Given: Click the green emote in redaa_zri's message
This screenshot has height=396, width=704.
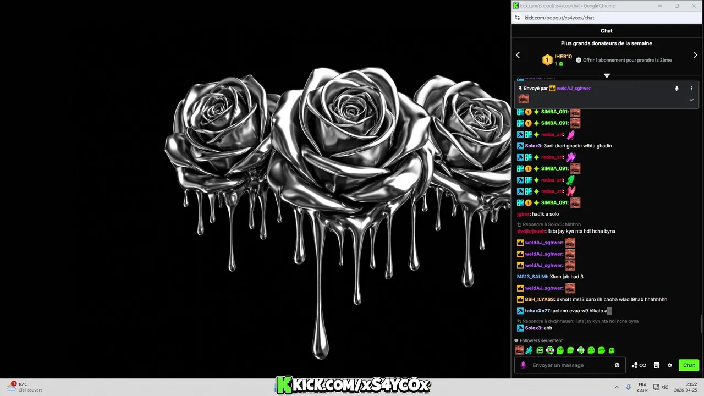Looking at the screenshot, I should pyautogui.click(x=571, y=180).
